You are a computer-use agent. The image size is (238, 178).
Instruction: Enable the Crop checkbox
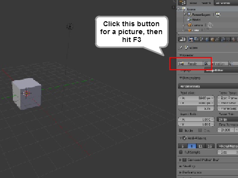[200, 131]
